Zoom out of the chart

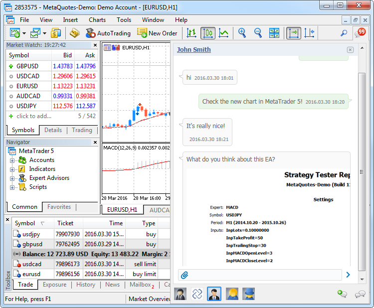258,33
